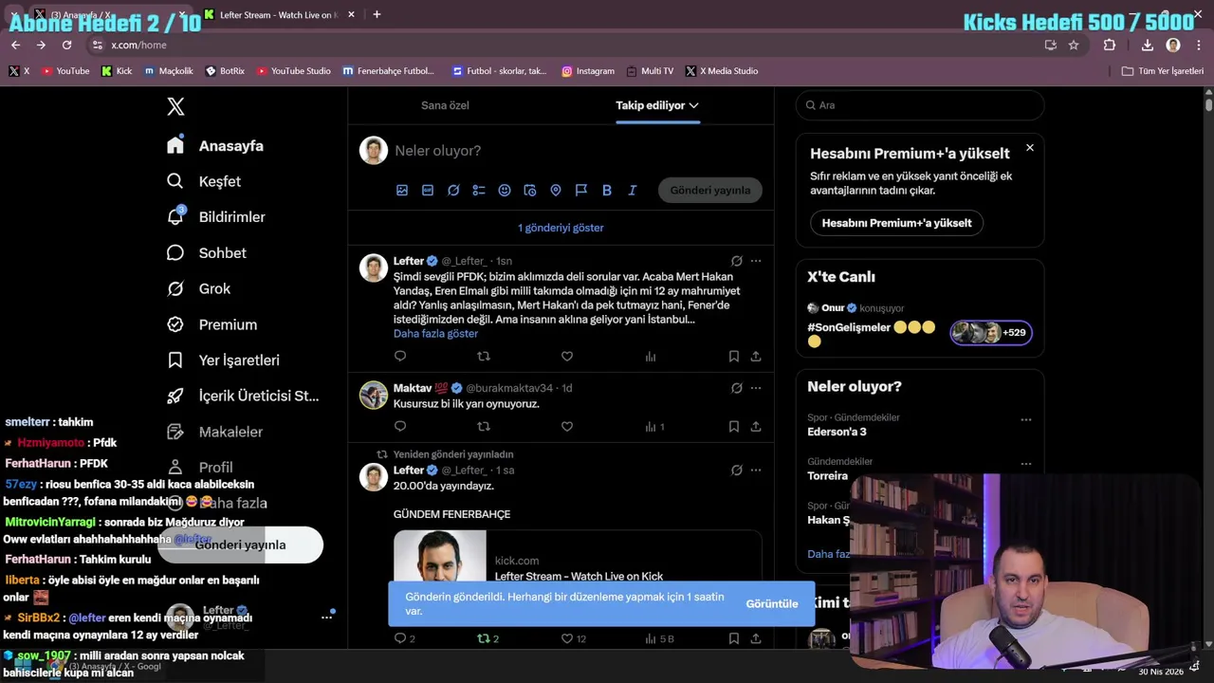1214x683 pixels.
Task: Switch to Sana özel tab
Action: (445, 105)
